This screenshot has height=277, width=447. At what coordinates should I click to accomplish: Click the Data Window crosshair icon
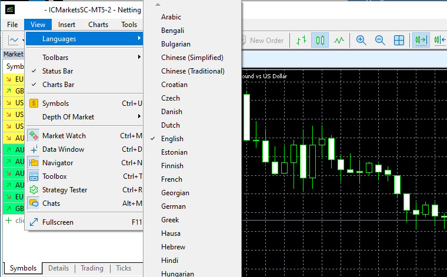pos(34,149)
